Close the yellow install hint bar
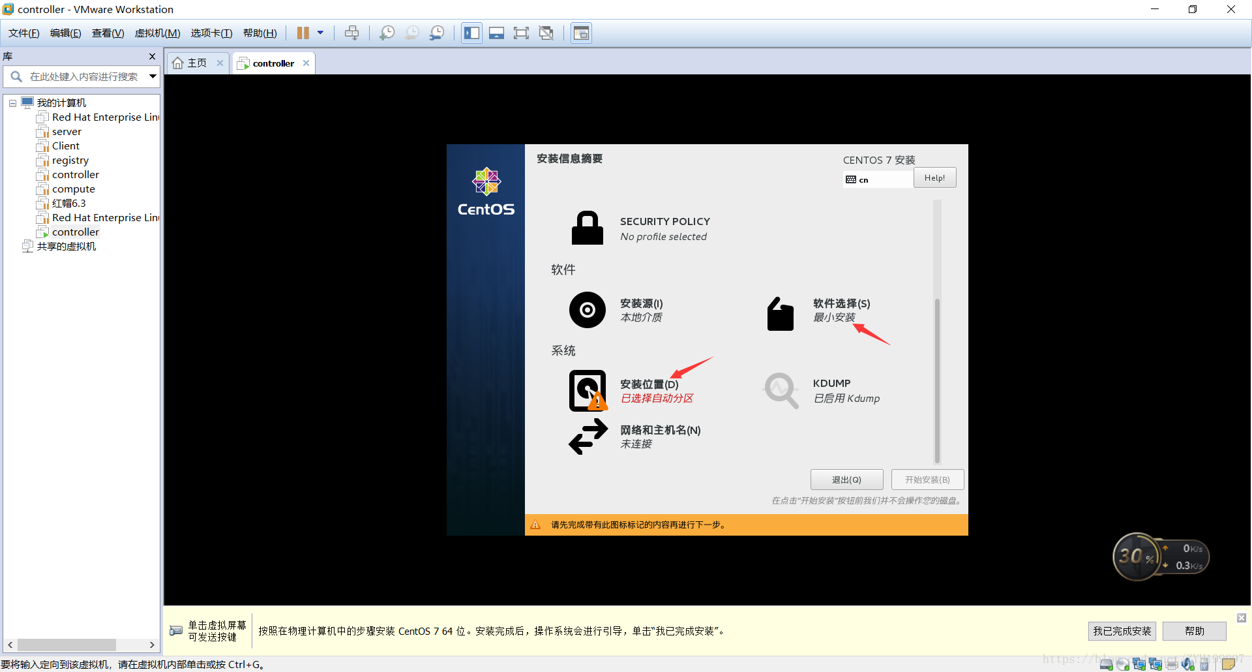The height and width of the screenshot is (672, 1252). 1242,618
